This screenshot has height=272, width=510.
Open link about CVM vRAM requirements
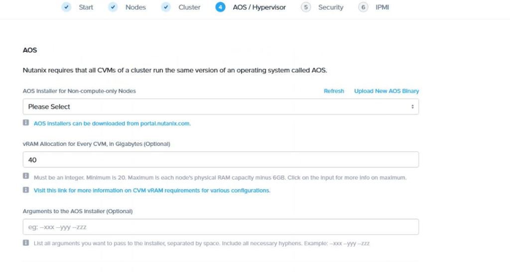[152, 190]
